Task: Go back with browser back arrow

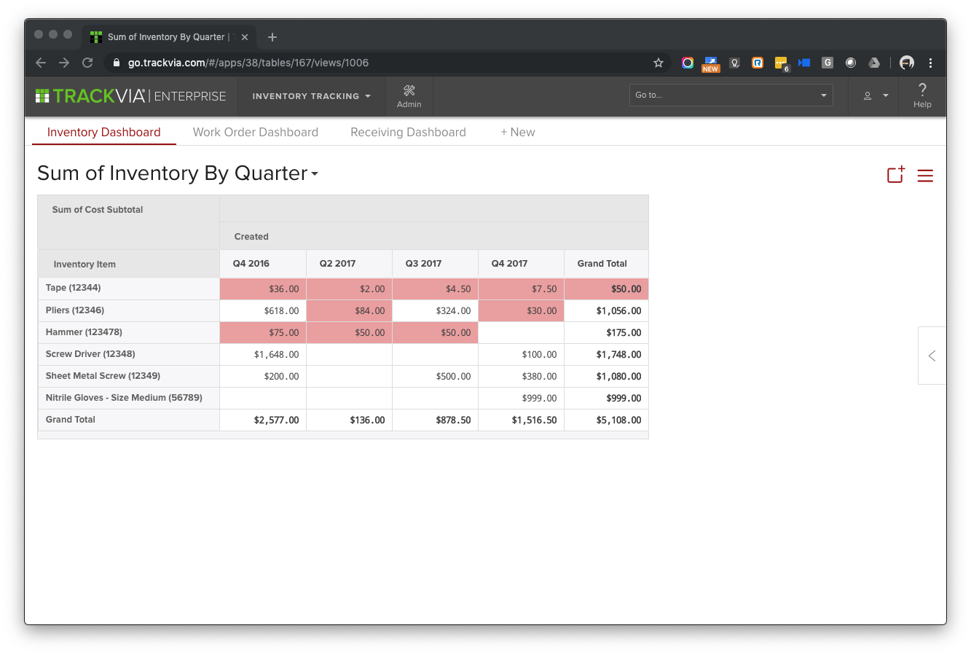Action: coord(41,63)
